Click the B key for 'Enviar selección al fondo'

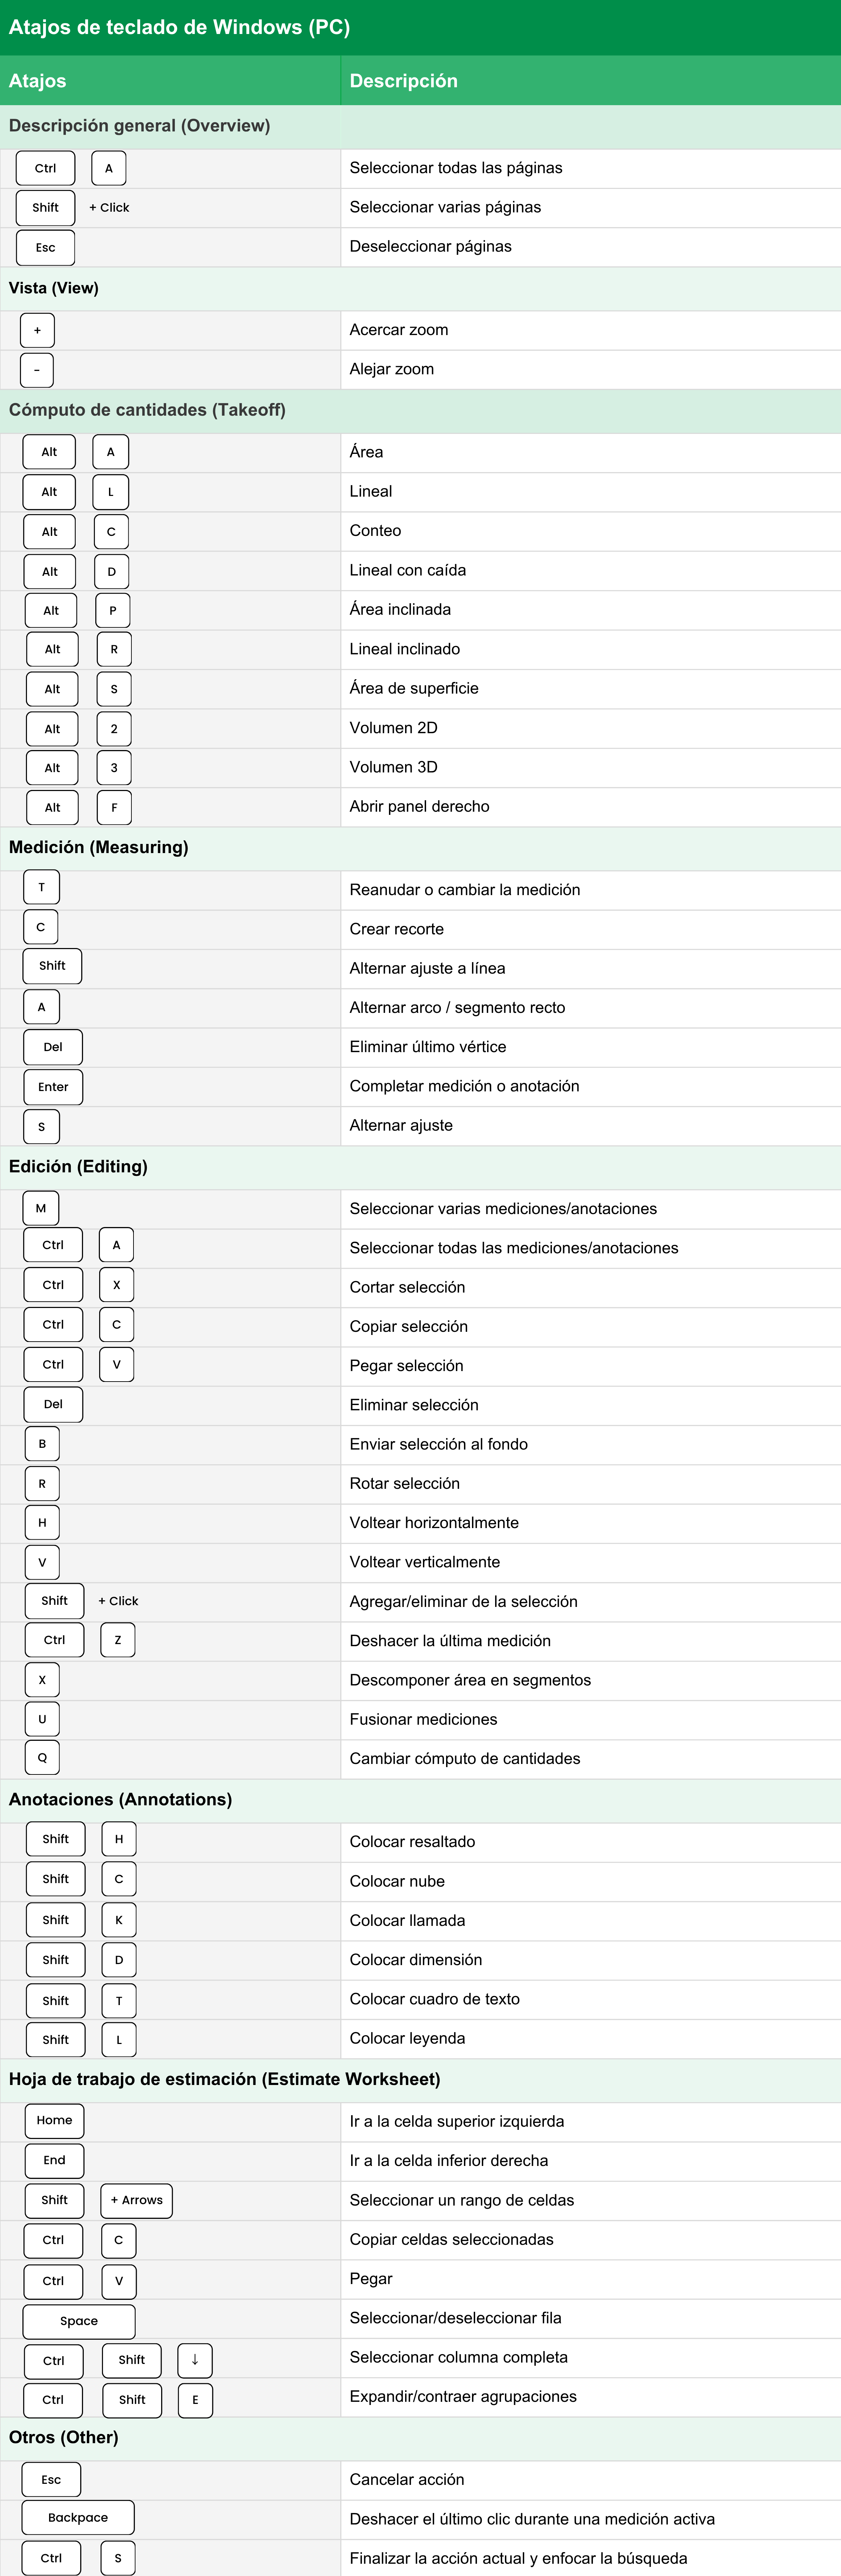pyautogui.click(x=42, y=1444)
